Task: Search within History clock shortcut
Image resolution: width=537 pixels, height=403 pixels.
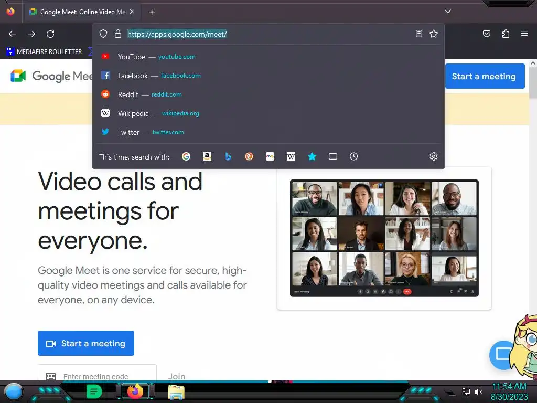Action: pos(354,156)
